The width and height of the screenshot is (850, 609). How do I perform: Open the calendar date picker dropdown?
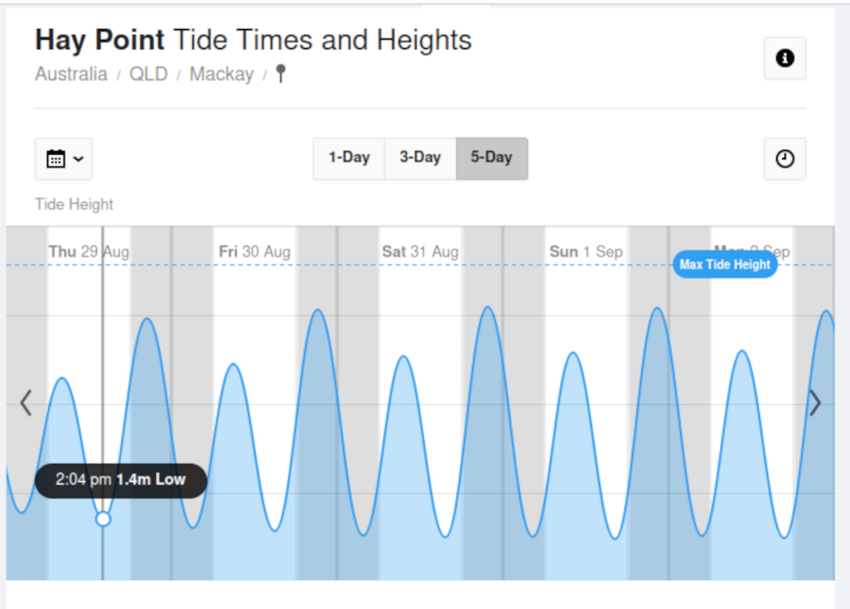coord(64,159)
